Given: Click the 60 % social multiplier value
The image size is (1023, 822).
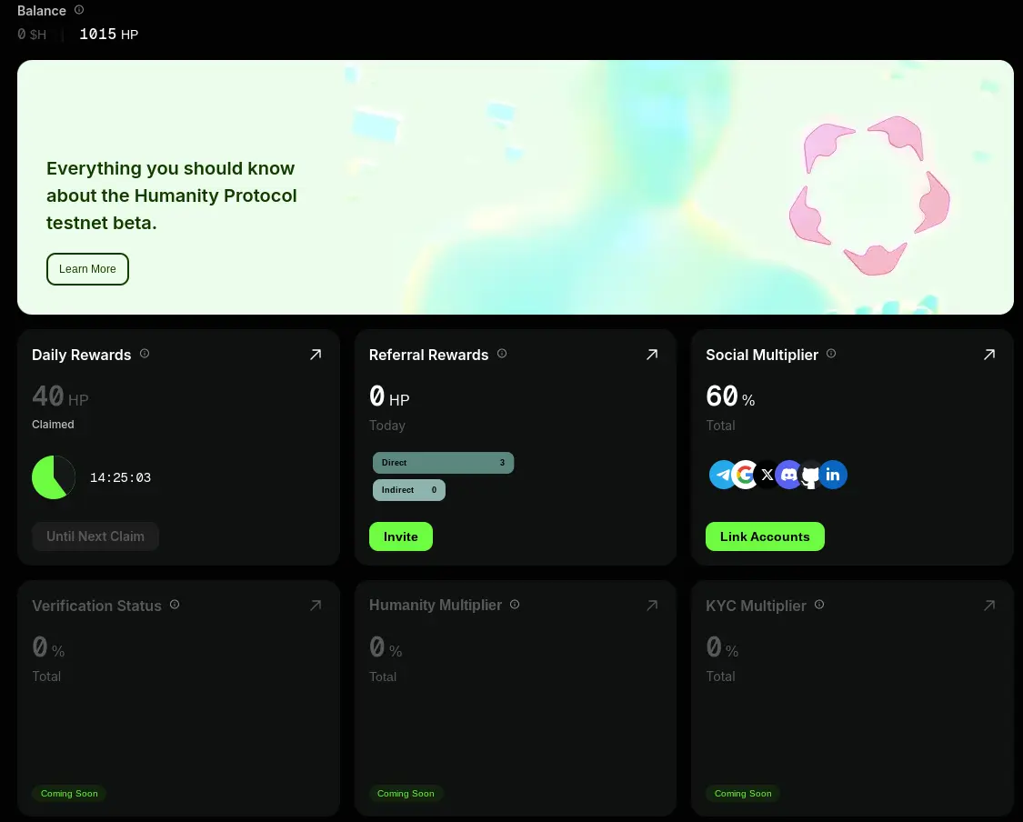Looking at the screenshot, I should [730, 396].
